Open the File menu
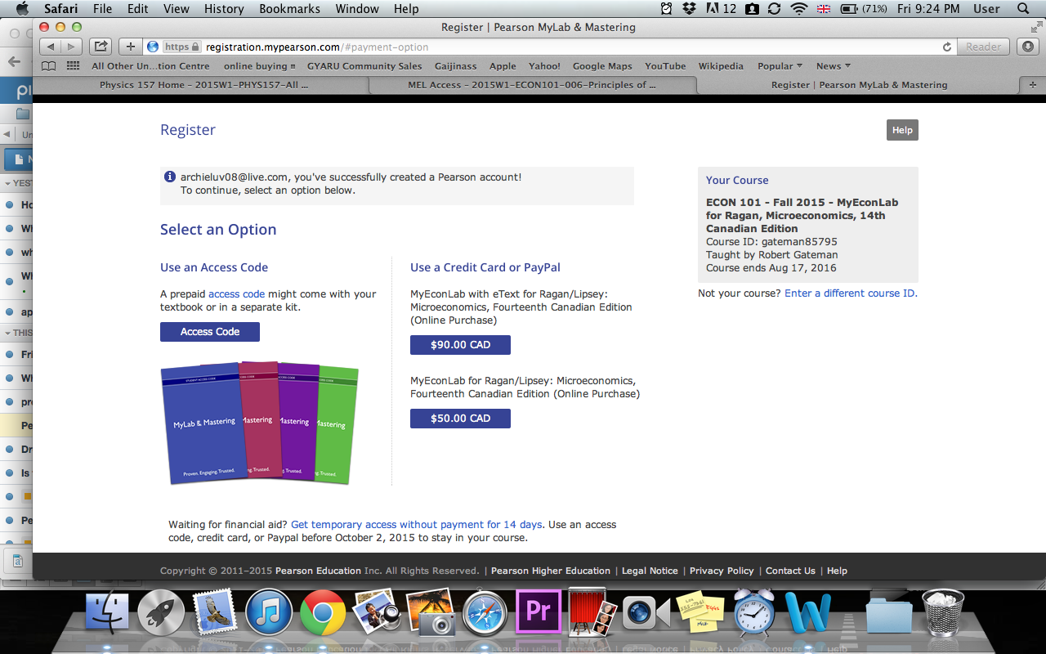The image size is (1046, 654). tap(103, 9)
